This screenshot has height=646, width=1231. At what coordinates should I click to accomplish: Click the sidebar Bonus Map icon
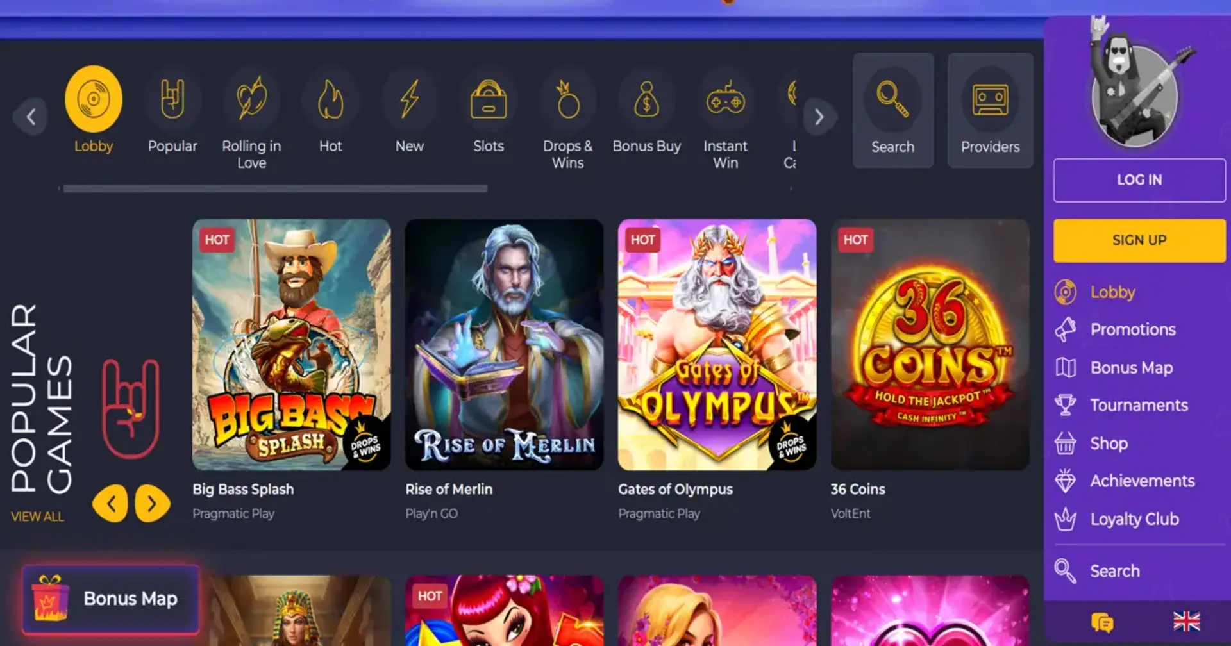coord(1066,367)
